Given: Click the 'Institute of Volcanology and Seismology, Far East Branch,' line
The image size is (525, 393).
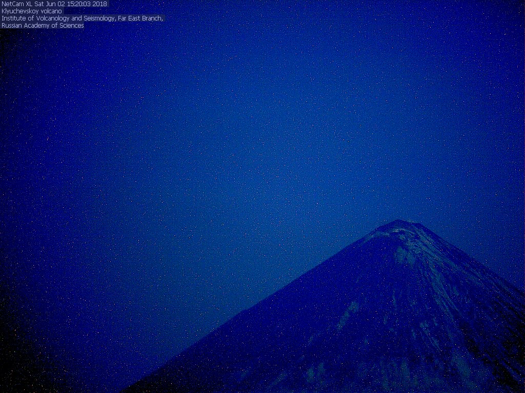Looking at the screenshot, I should point(83,18).
